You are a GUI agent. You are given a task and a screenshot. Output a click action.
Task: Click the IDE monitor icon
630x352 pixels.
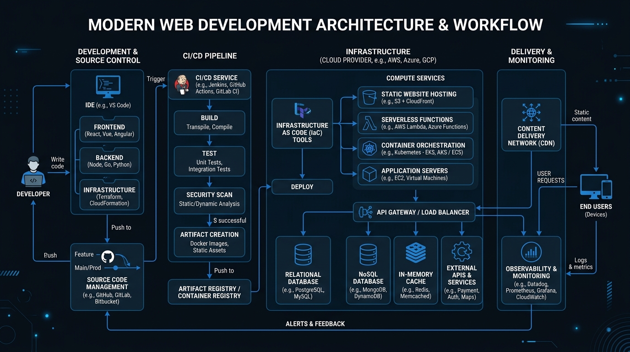108,87
